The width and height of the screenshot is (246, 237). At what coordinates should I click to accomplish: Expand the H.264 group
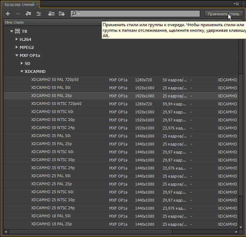click(16, 39)
